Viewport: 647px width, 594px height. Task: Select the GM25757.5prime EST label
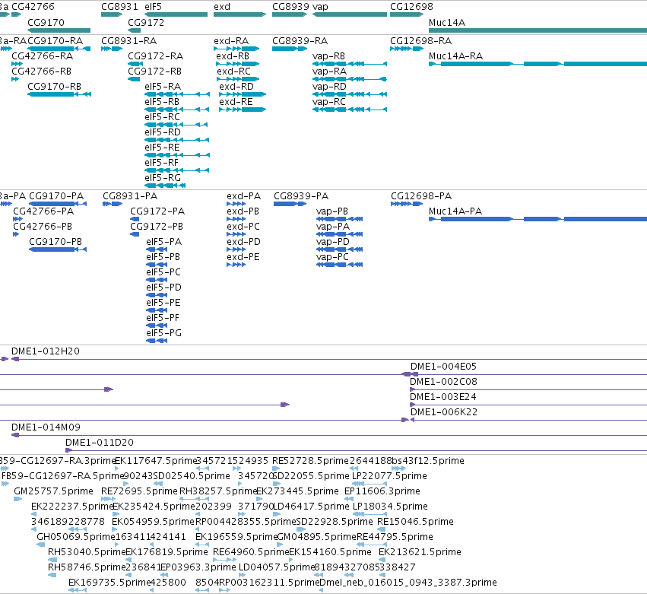click(53, 491)
